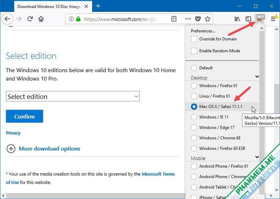Open a new tab

point(98,6)
